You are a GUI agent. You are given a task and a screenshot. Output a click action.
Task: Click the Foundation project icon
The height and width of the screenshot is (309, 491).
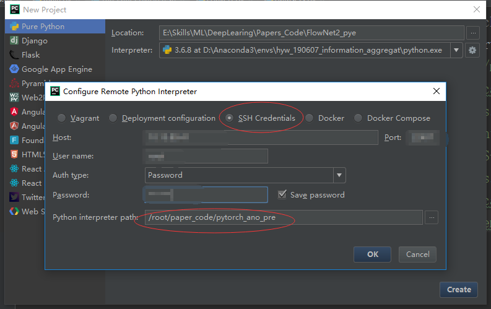14,140
